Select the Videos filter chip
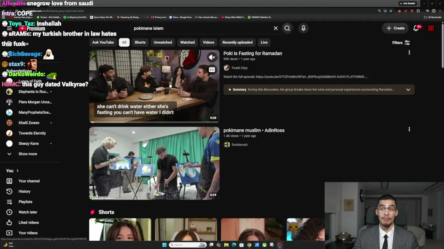The image size is (444, 249). [x=208, y=42]
